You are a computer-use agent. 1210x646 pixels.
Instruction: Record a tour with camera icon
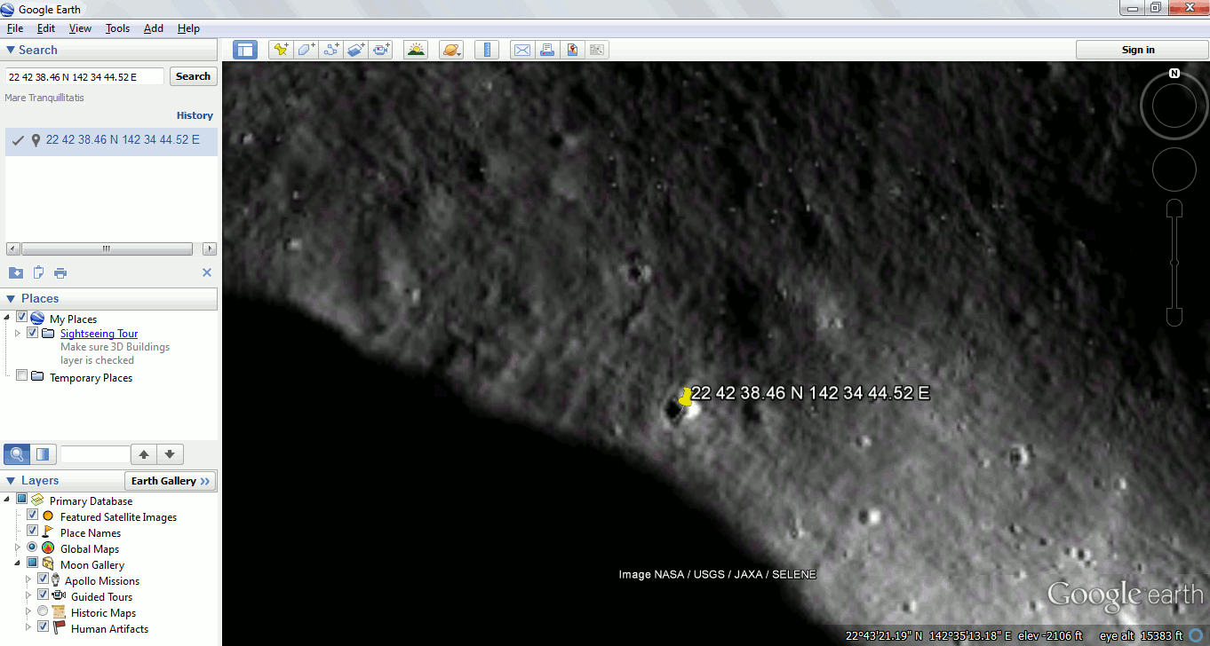pos(381,50)
